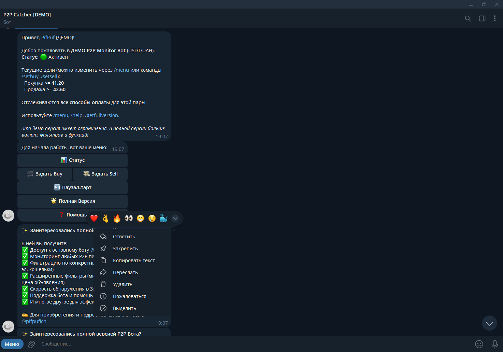Jump to bottom with down arrow button
The width and height of the screenshot is (503, 352).
point(489,323)
